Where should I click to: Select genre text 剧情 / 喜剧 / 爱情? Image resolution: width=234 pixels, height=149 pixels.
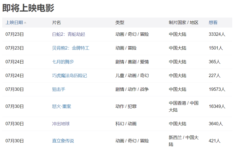132,62
